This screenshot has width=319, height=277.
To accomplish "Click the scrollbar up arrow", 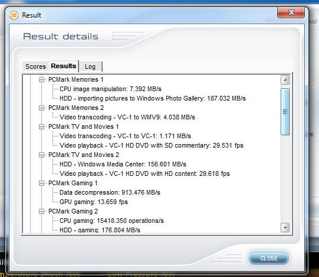I will (x=285, y=80).
